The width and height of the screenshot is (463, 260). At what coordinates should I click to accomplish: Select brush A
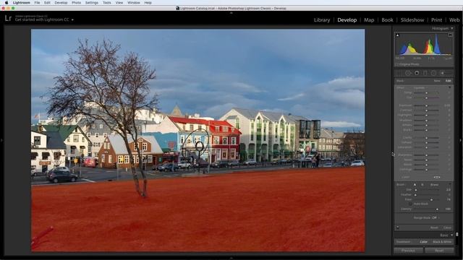pos(415,185)
